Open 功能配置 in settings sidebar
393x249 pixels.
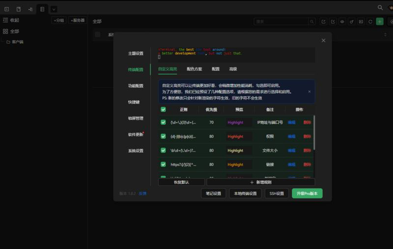136,86
